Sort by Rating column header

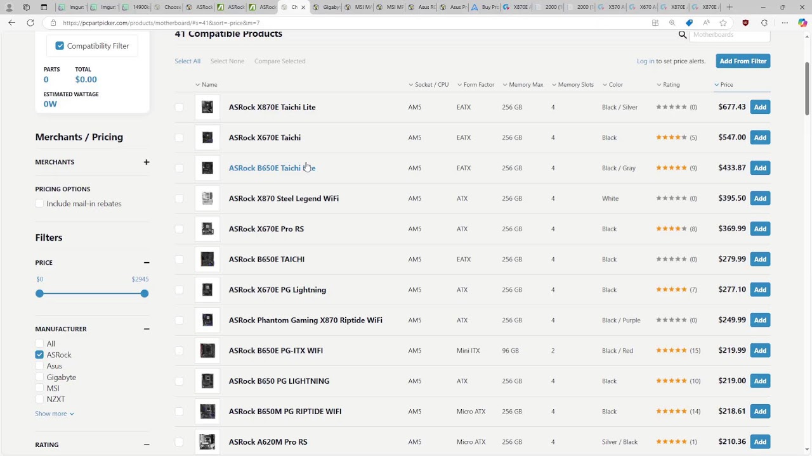tap(668, 84)
